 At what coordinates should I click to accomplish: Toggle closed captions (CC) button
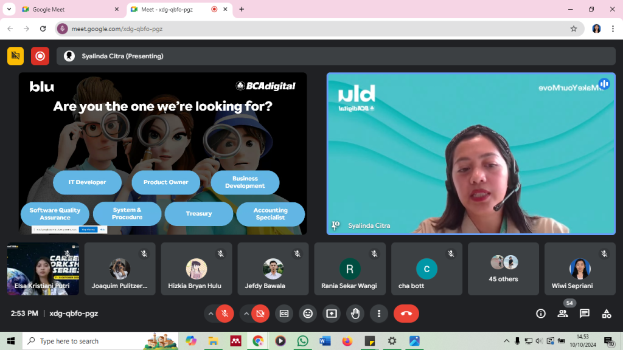(x=284, y=314)
